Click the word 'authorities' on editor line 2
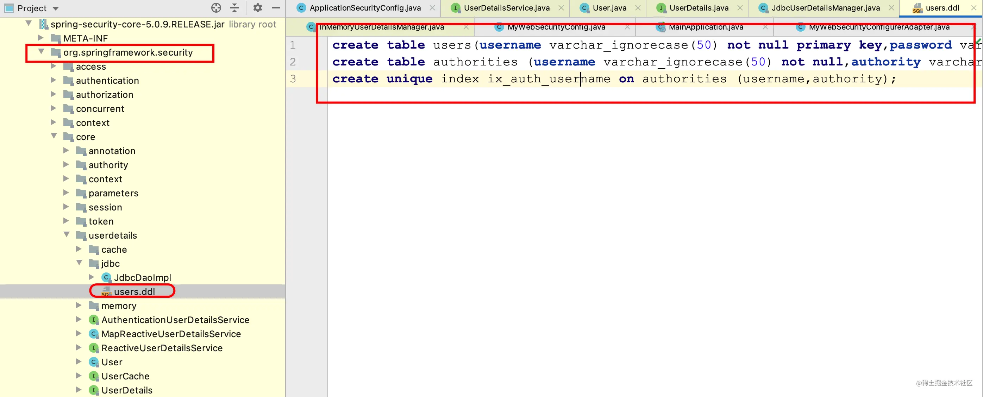 pyautogui.click(x=475, y=62)
